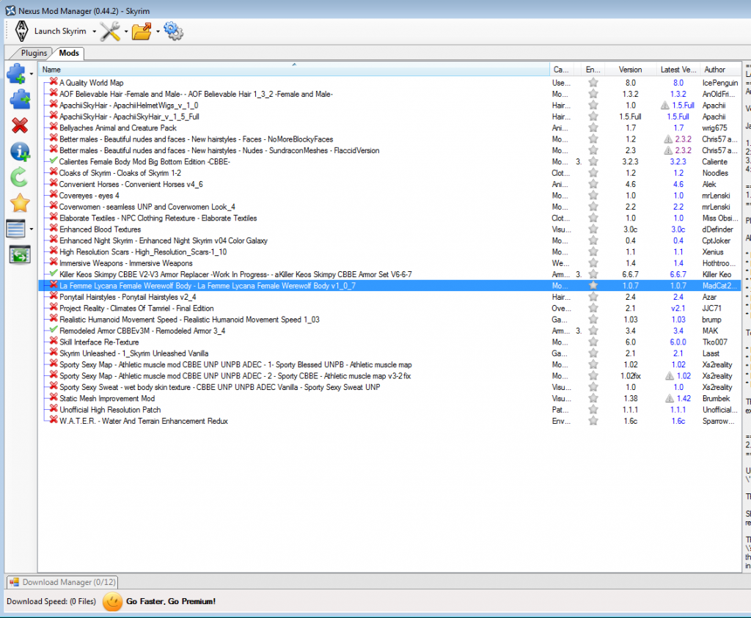The height and width of the screenshot is (618, 751).
Task: Click endorse star for La Femme Lycana row
Action: coord(593,285)
